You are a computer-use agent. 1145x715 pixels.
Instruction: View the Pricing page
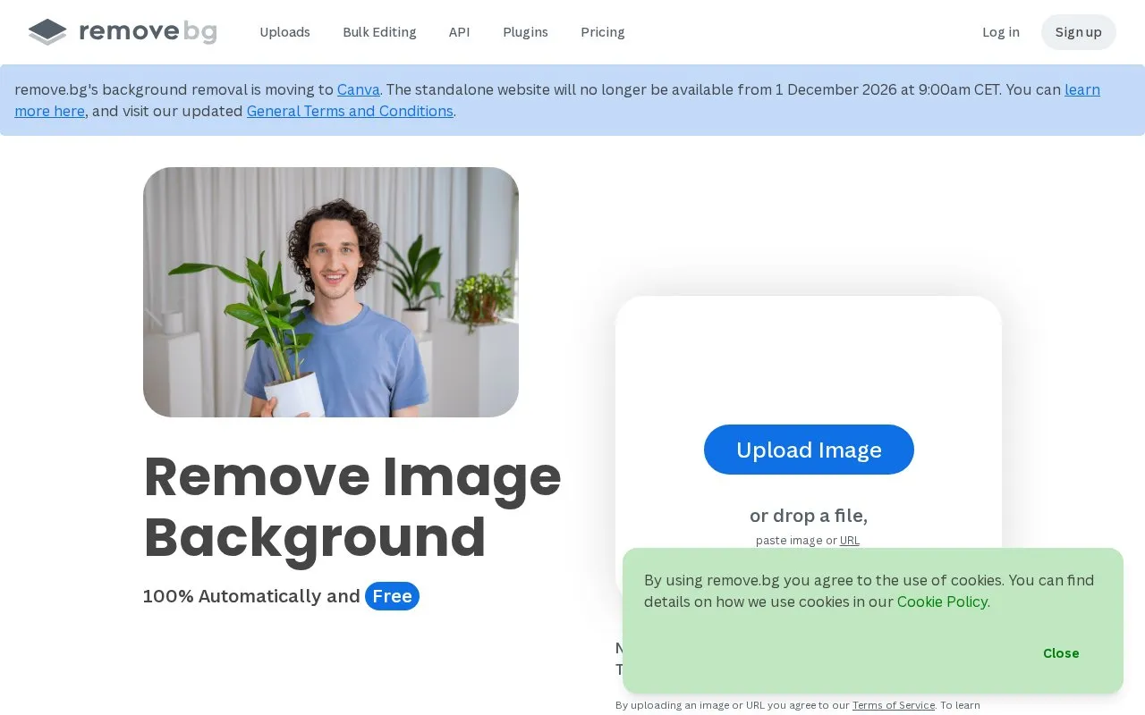pyautogui.click(x=603, y=32)
